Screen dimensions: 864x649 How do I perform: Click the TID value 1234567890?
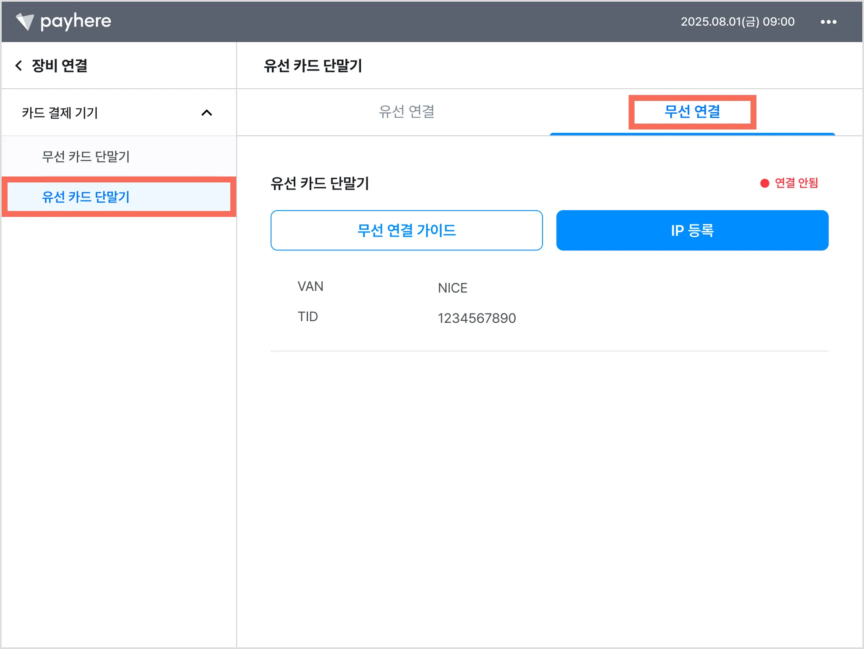point(477,318)
